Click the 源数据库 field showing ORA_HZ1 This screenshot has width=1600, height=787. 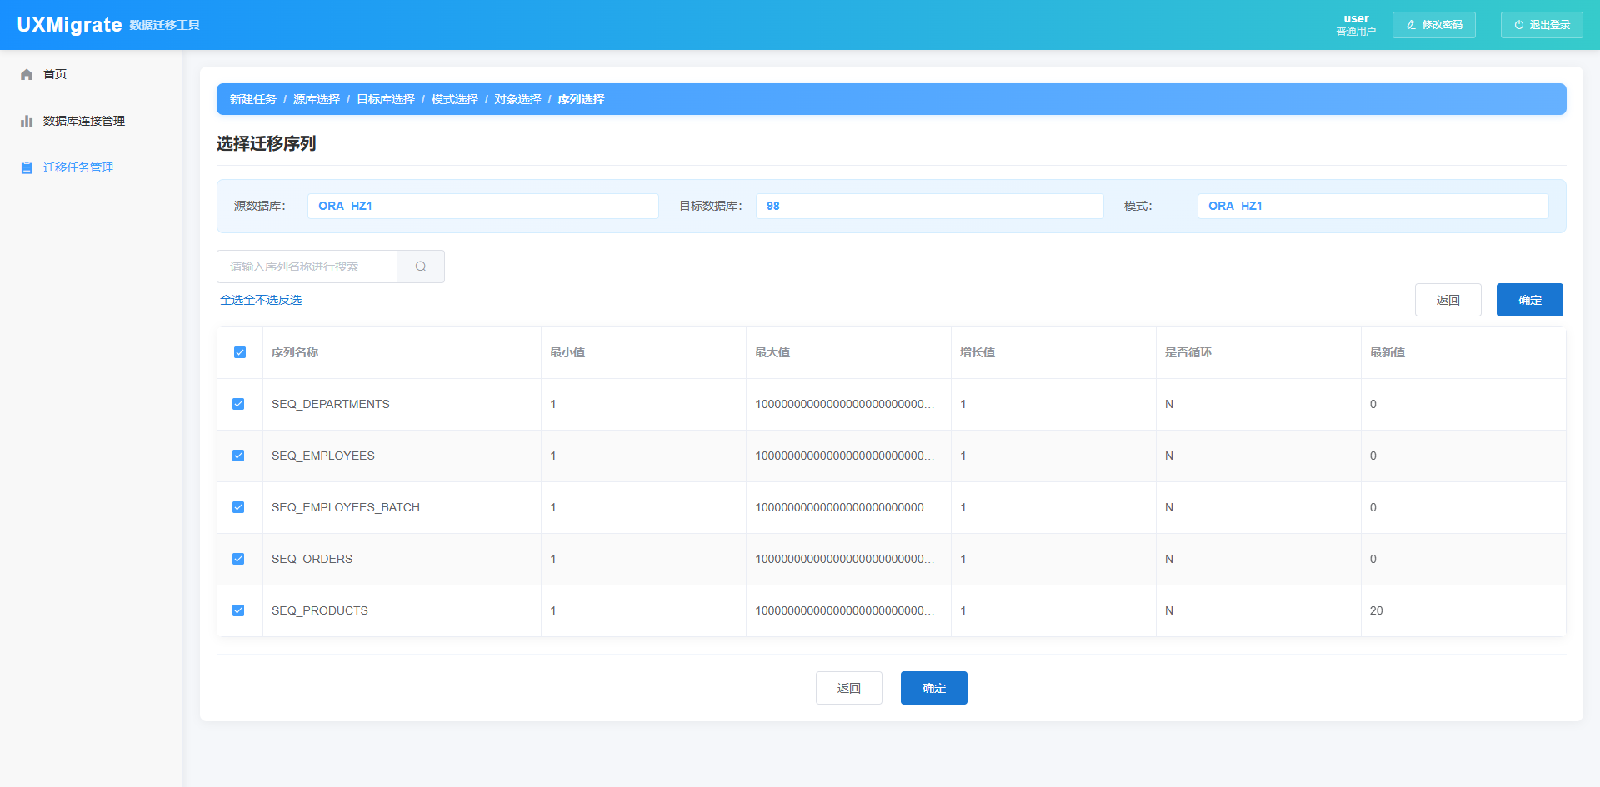482,206
